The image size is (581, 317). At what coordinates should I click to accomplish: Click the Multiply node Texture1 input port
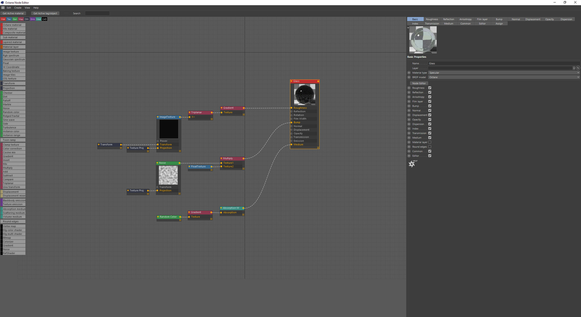tap(222, 163)
